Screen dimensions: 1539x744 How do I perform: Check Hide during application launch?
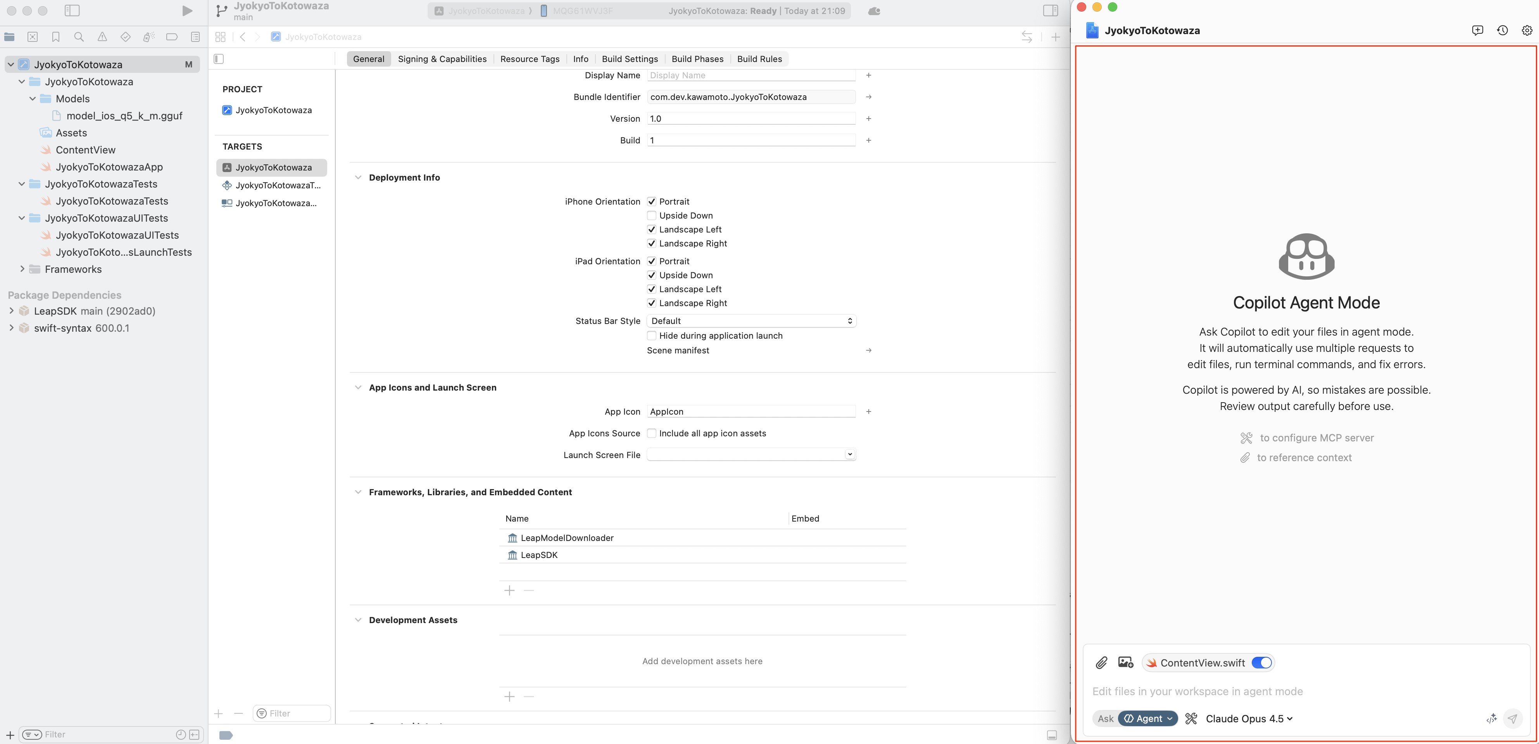[652, 336]
